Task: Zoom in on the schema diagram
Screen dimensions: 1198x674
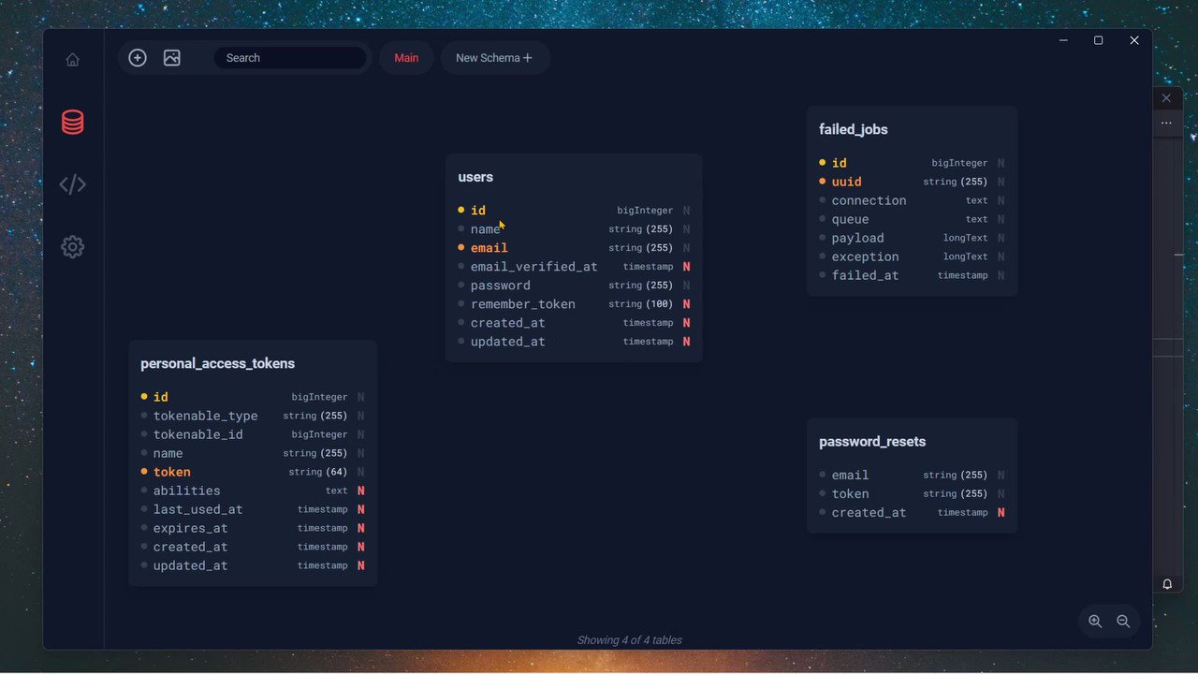Action: click(1095, 621)
